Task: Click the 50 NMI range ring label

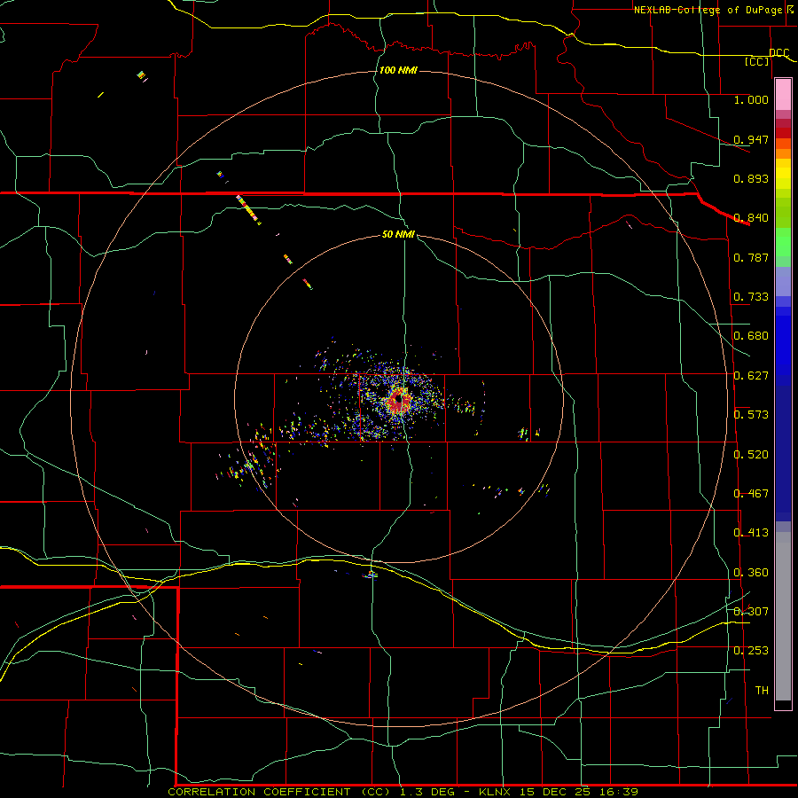Action: (x=398, y=234)
